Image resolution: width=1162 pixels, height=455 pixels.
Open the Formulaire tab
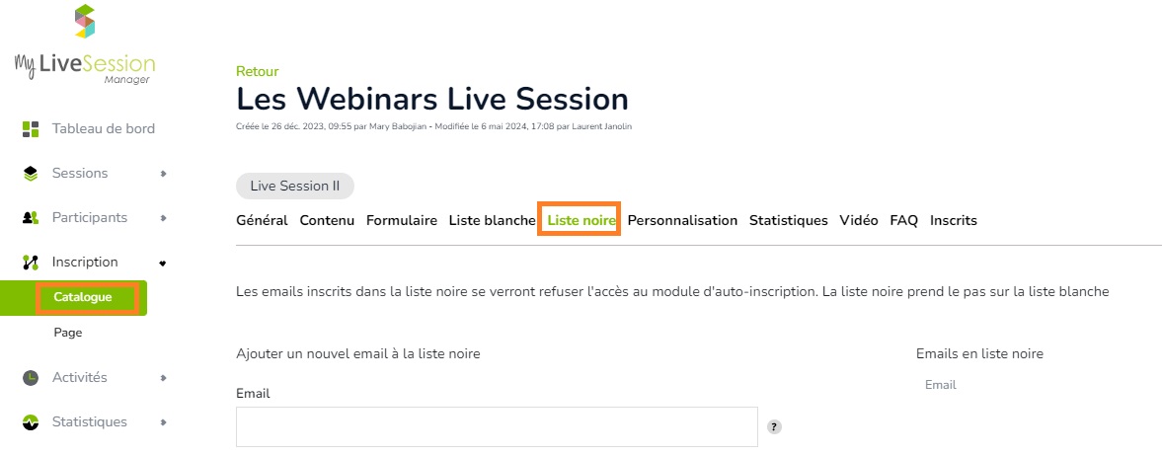click(x=402, y=220)
